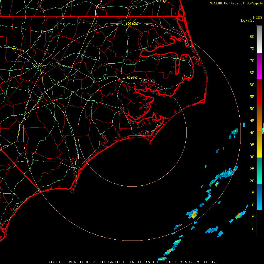
Task: Click the 10 value on the color scale
Action: [252, 205]
